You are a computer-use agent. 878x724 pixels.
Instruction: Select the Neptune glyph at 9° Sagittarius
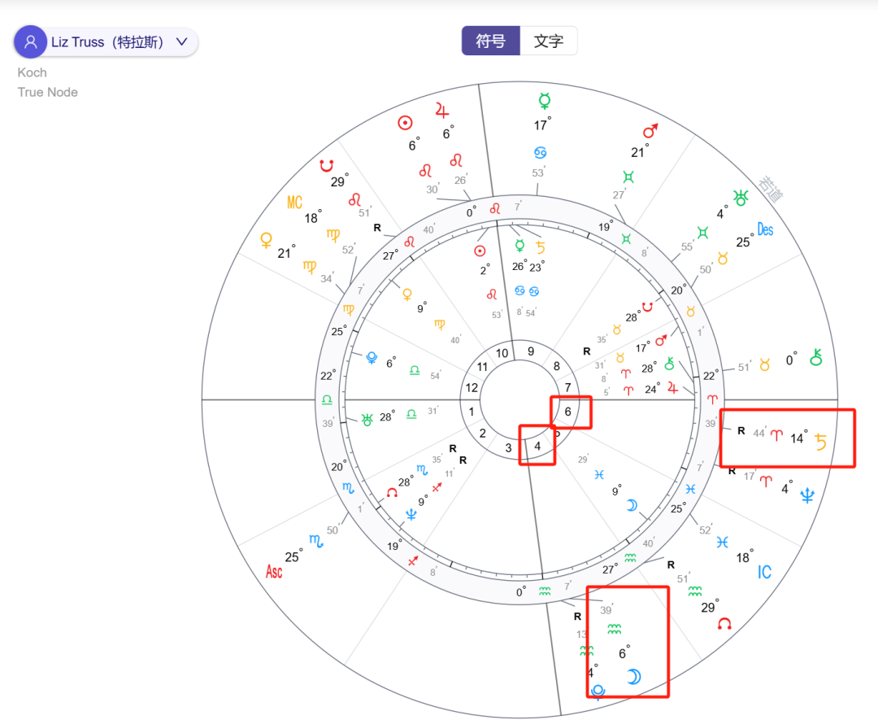click(x=411, y=515)
